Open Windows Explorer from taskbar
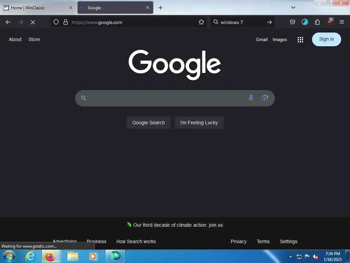The height and width of the screenshot is (263, 350). pos(73,256)
